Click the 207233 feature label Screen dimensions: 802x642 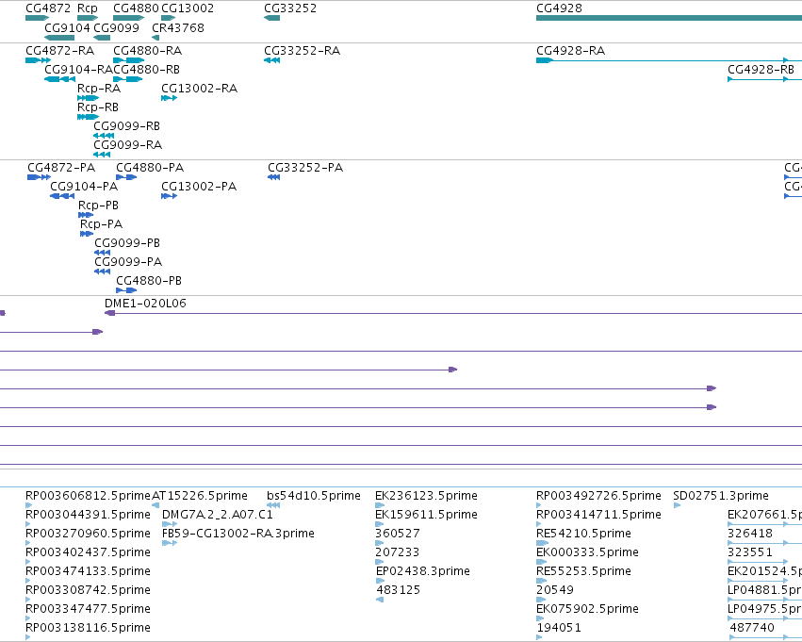(397, 552)
